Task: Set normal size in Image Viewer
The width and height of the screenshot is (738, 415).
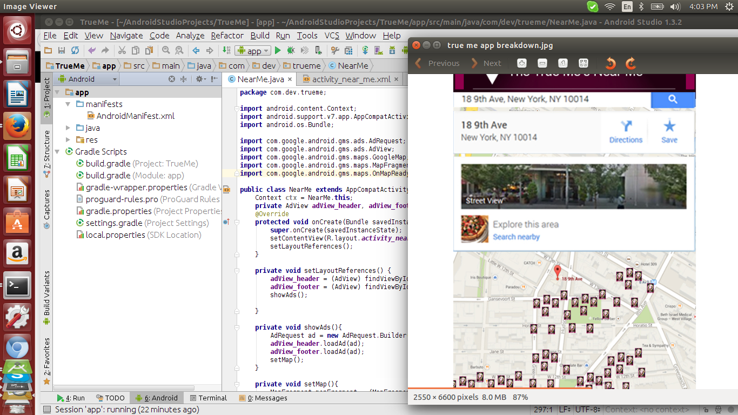Action: (x=563, y=63)
